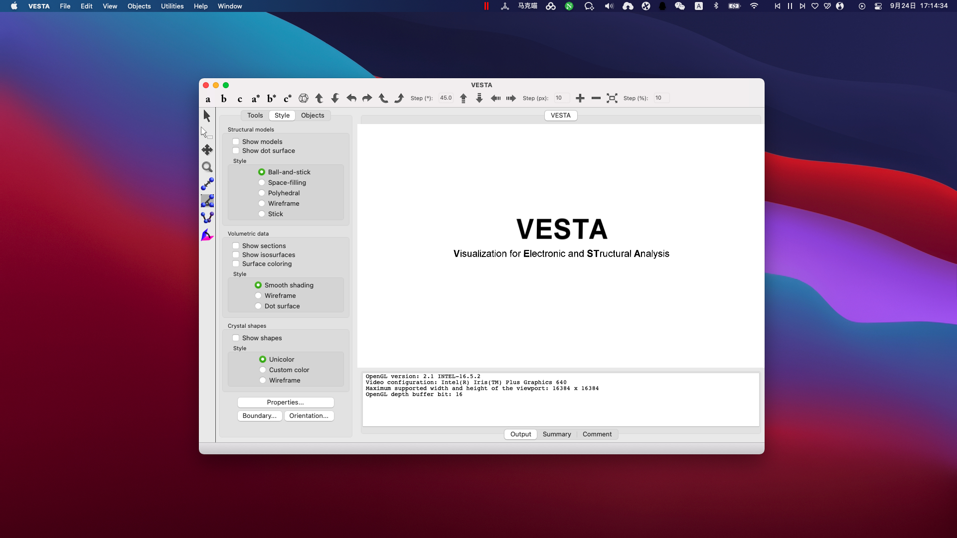
Task: Click the Boundary... button
Action: (259, 416)
